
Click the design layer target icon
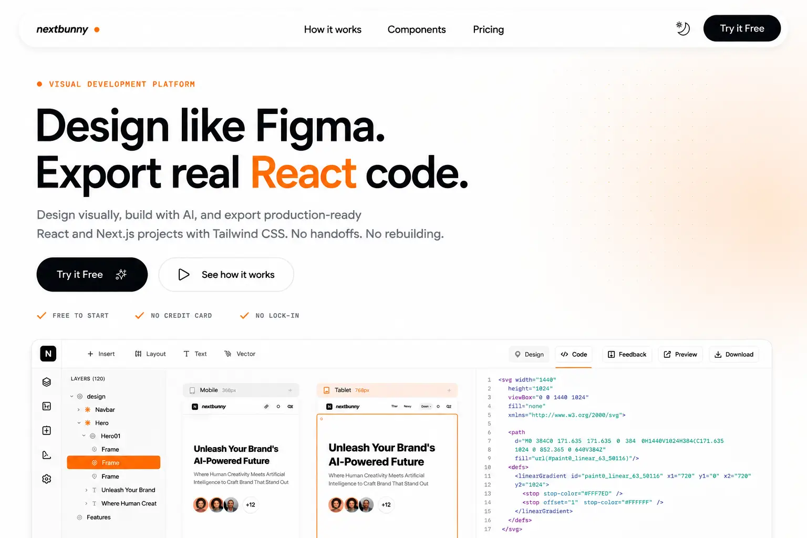point(80,396)
